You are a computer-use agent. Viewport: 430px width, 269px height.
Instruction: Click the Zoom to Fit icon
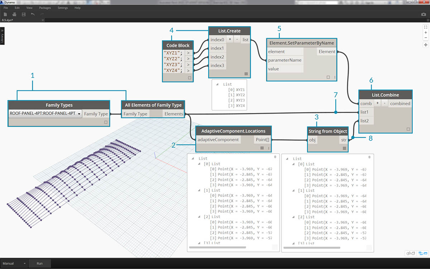point(426,27)
